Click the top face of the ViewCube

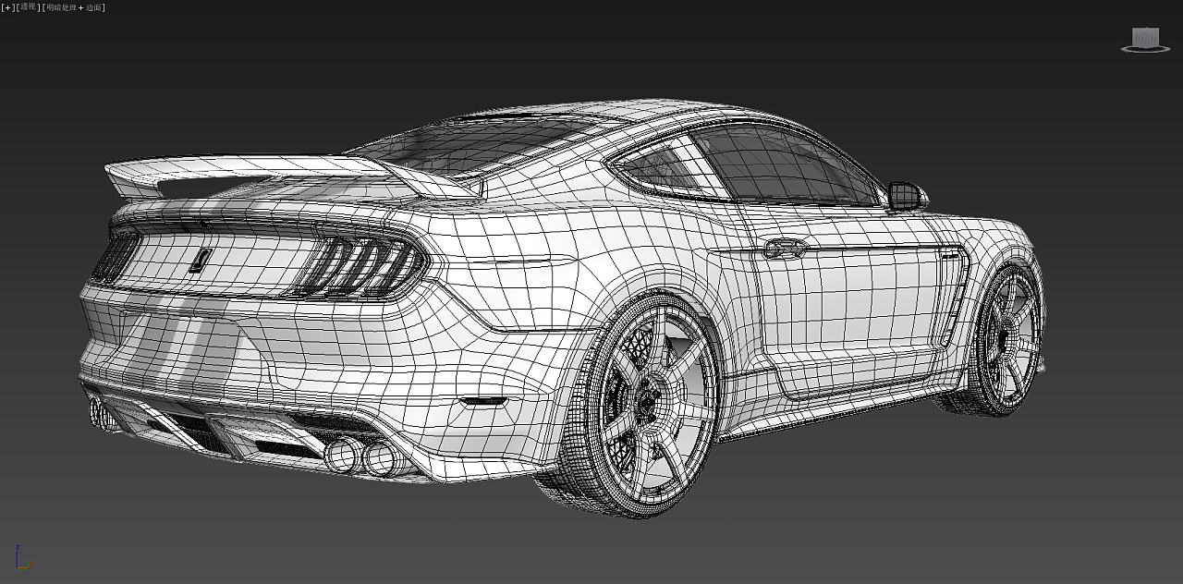click(1145, 26)
